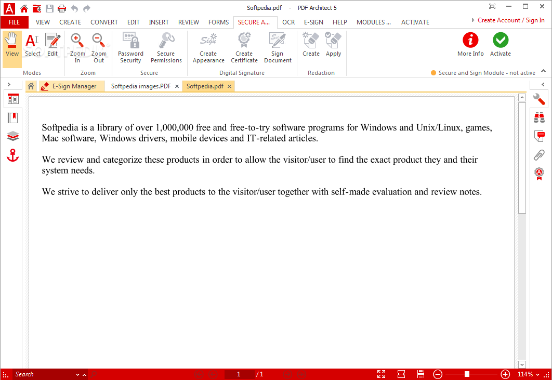Collapse the ribbon with the chevron
The image size is (552, 380).
pos(543,71)
